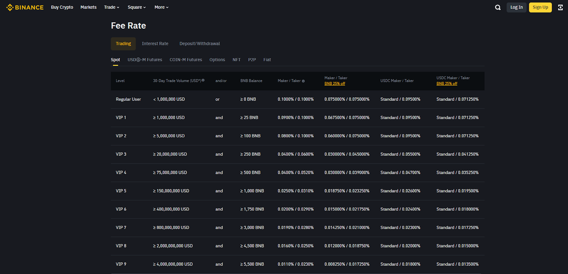Click the Fee Rate page heading
The height and width of the screenshot is (274, 568).
pyautogui.click(x=129, y=26)
